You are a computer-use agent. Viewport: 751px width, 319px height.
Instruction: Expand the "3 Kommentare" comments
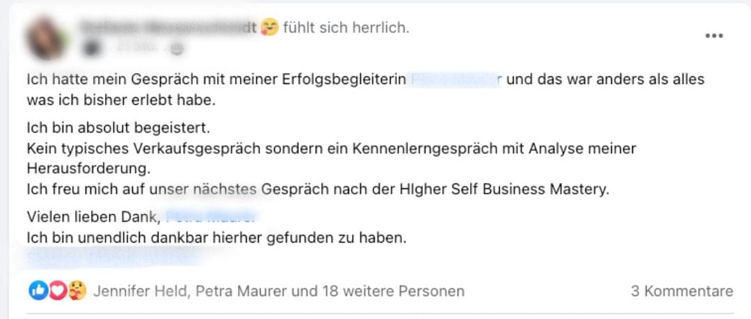(x=681, y=291)
